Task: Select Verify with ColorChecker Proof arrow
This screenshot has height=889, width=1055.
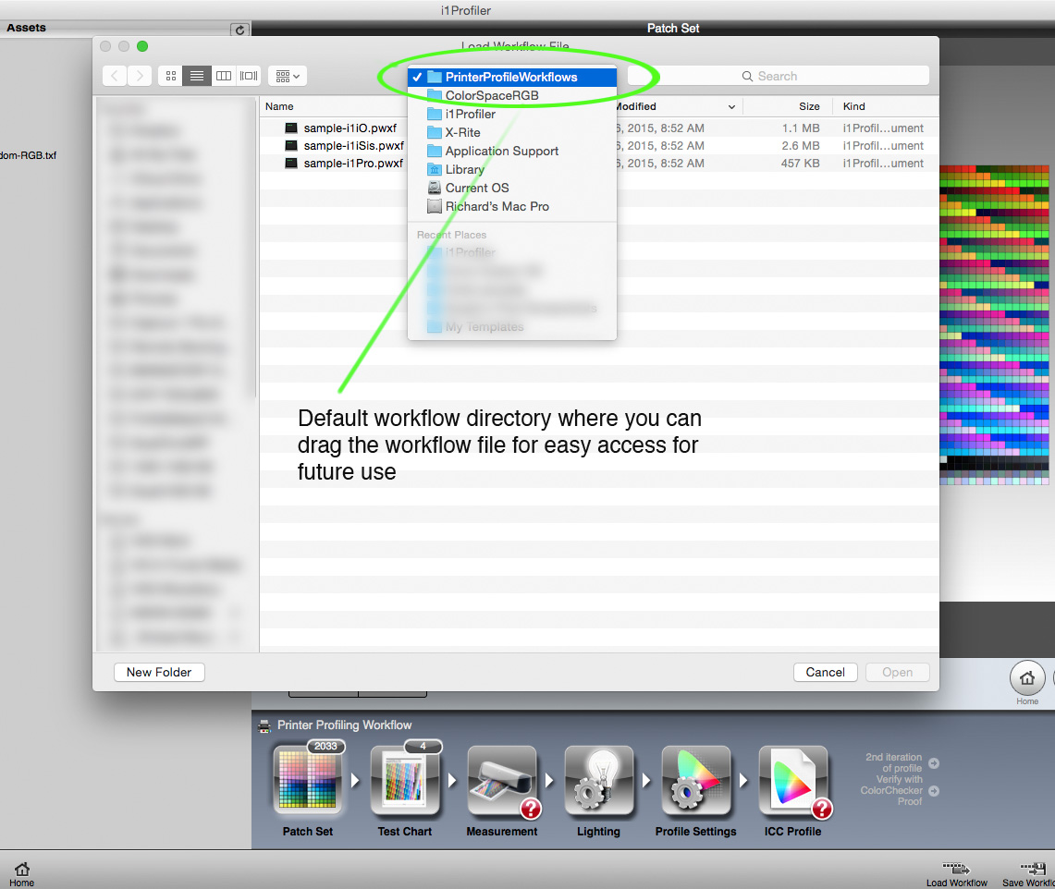Action: point(934,791)
